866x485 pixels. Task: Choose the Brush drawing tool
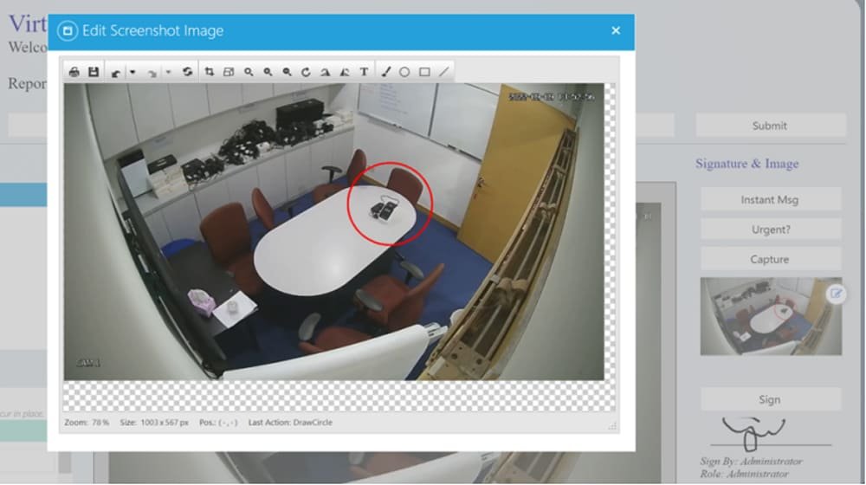click(x=386, y=73)
